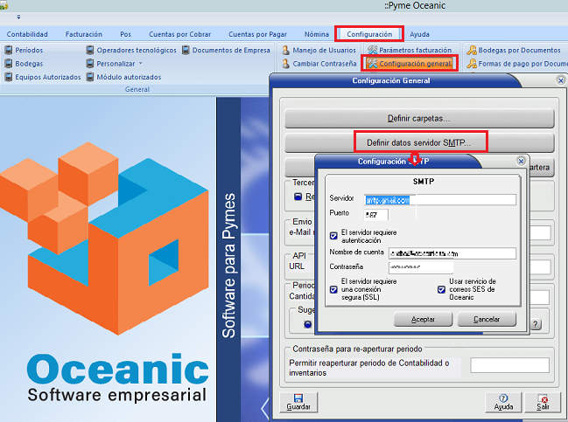Click the Guardar button

click(x=298, y=402)
